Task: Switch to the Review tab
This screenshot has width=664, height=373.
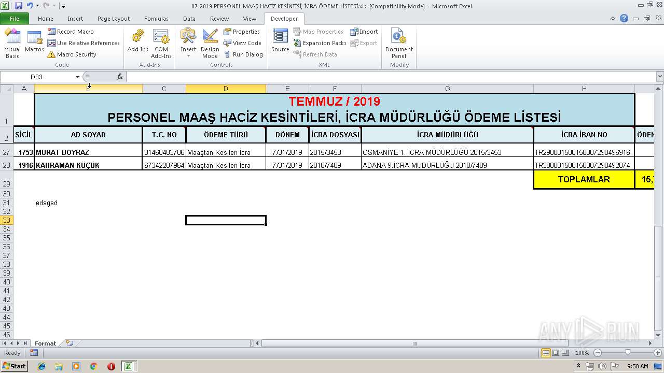Action: click(x=219, y=19)
